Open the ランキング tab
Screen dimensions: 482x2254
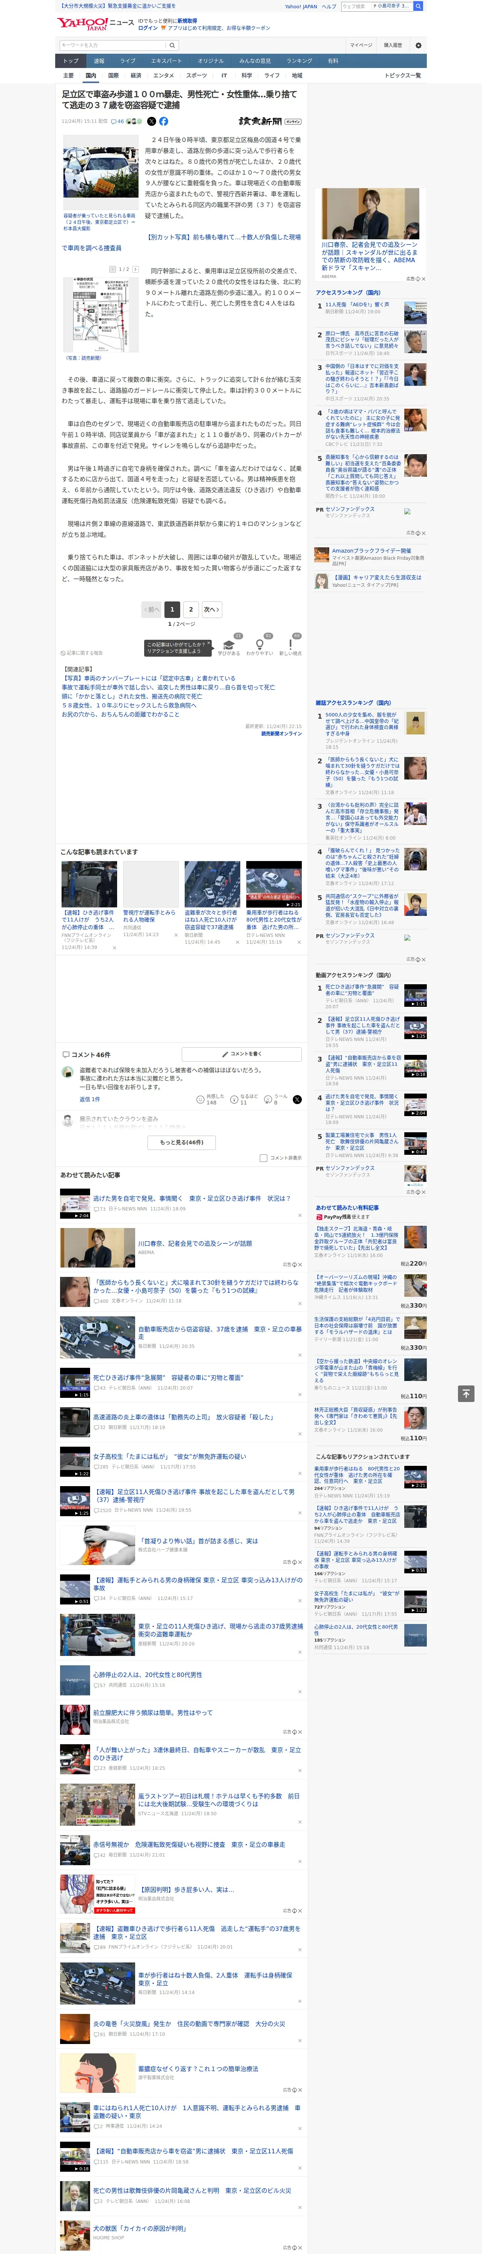click(x=299, y=61)
